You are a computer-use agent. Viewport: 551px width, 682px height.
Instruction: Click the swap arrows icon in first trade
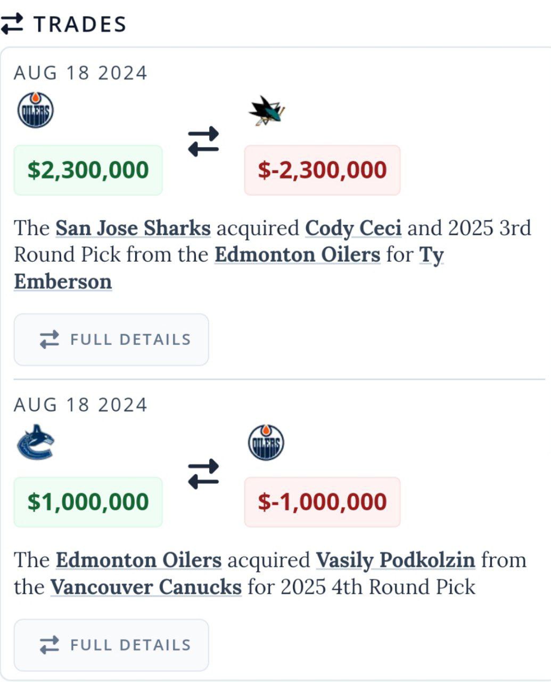pos(203,141)
